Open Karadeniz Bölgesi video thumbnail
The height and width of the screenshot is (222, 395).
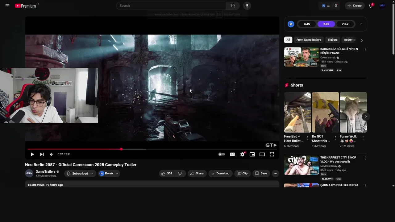(301, 57)
